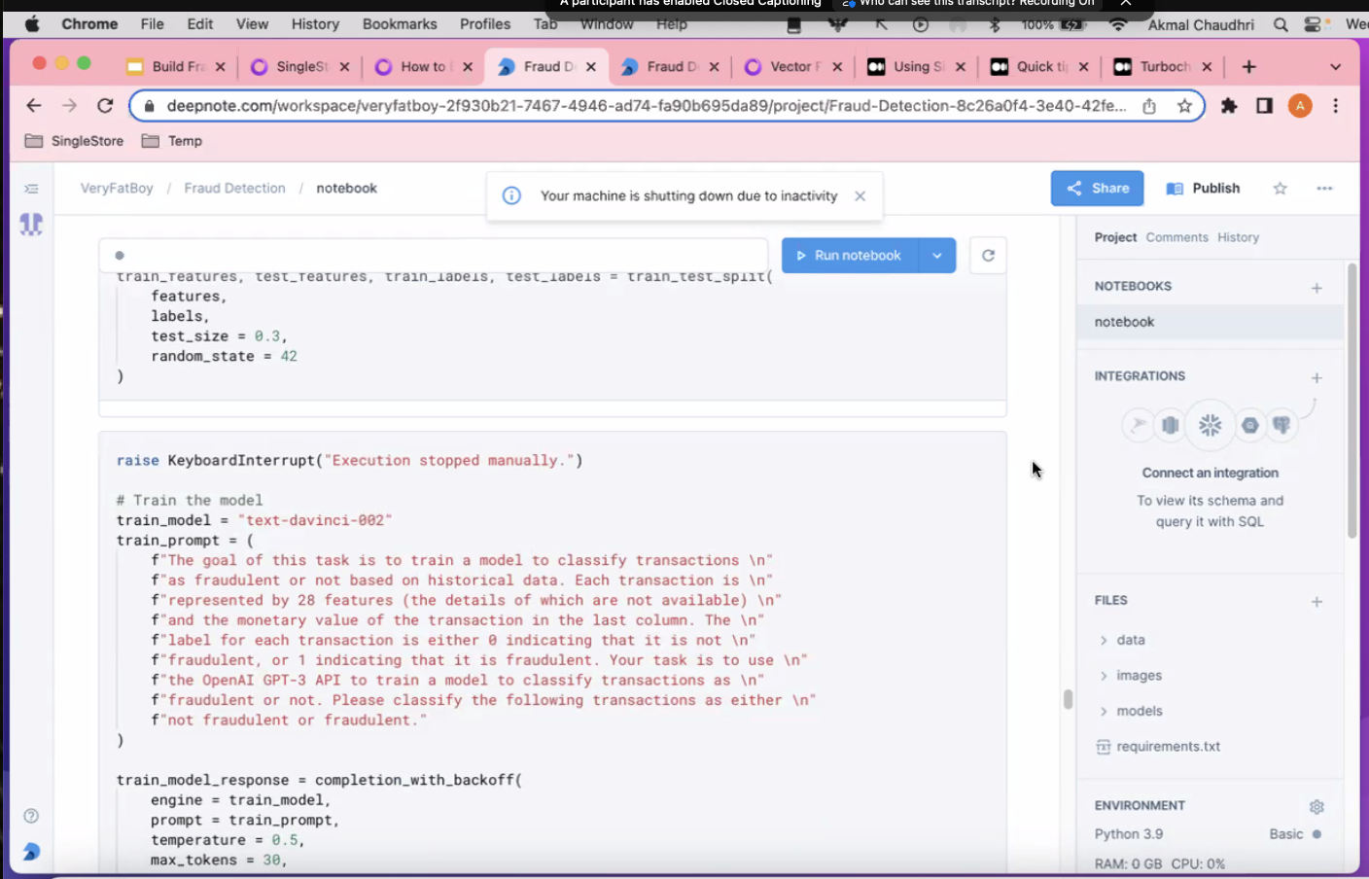Viewport: 1369px width, 879px height.
Task: Switch to the Comments tab
Action: point(1176,237)
